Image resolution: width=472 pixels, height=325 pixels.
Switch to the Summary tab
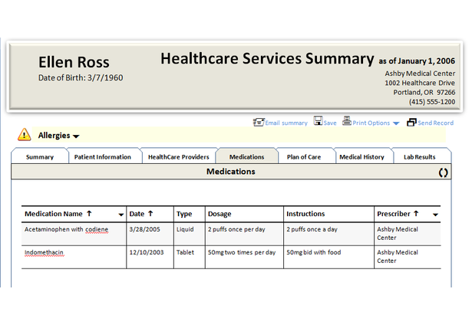(x=40, y=156)
